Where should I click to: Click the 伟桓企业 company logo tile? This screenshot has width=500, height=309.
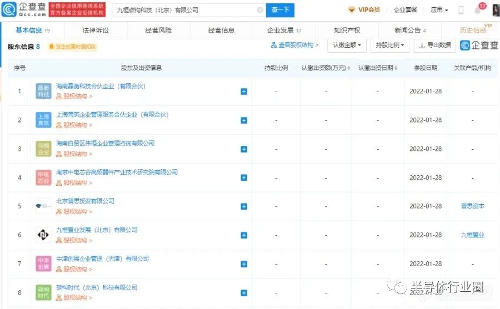click(x=43, y=149)
